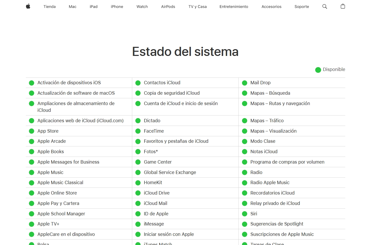This screenshot has width=375, height=245.
Task: Select 'Sugerencias de Spotlight' entry
Action: [x=277, y=224]
